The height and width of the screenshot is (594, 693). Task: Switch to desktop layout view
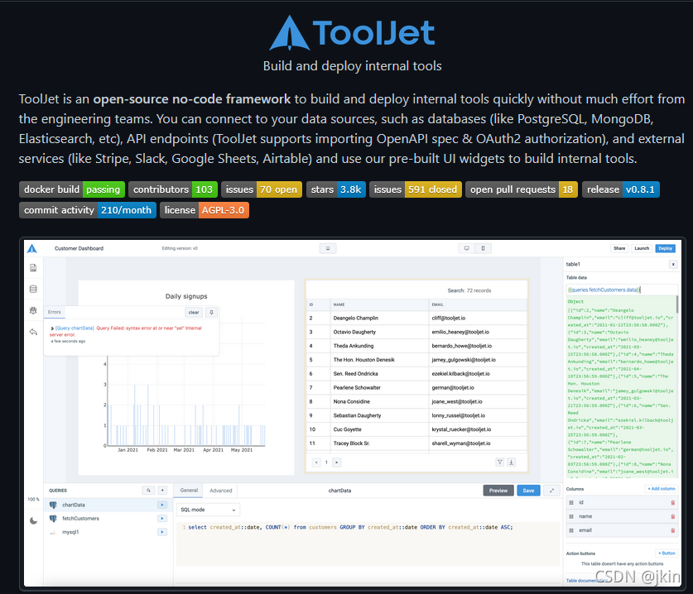[466, 248]
